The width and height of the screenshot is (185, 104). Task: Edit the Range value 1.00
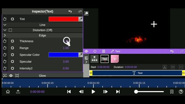tap(66, 48)
